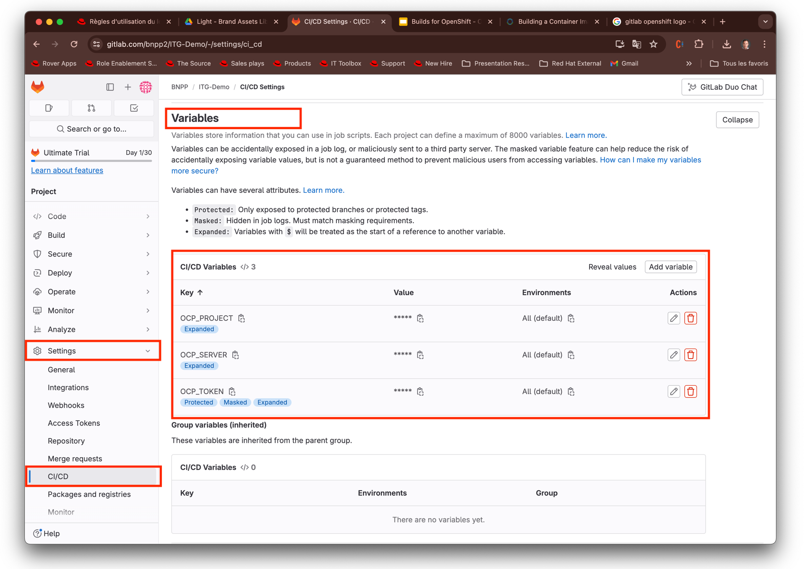Open merge requests shortcut icon
Screen dimensions: 805x569
(91, 108)
